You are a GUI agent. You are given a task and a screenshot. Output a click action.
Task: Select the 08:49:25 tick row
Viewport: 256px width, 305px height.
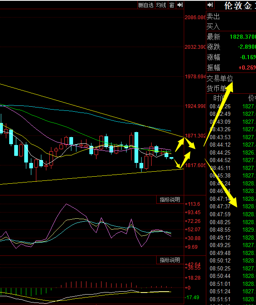coord(231,245)
